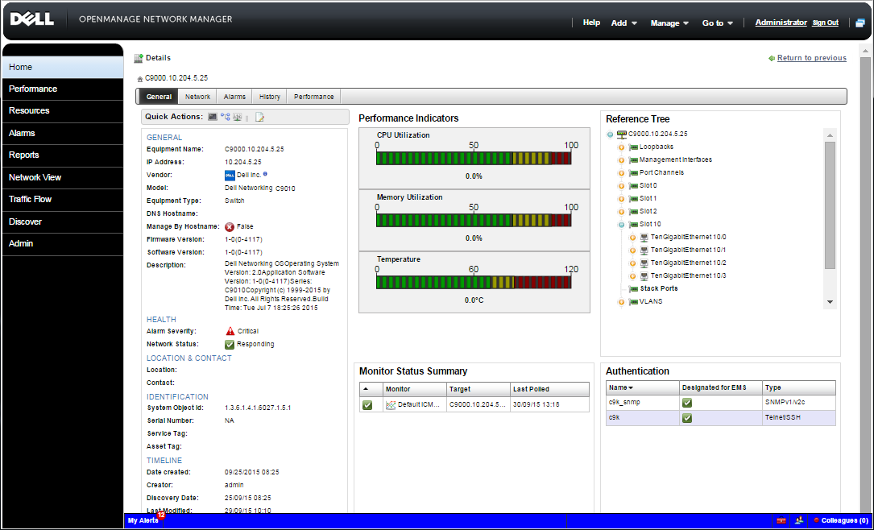
Task: Expand the Loopbacks tree node
Action: pos(621,147)
